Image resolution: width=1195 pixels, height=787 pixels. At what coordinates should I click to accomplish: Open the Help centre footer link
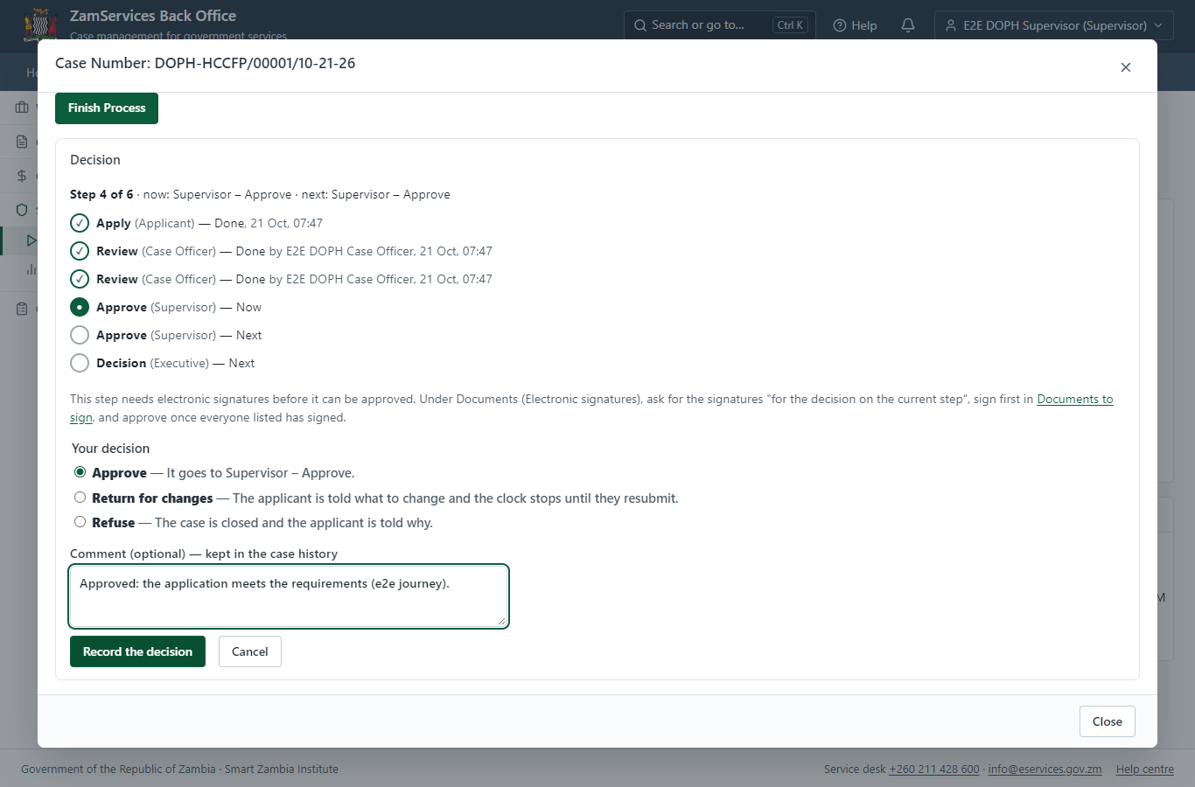pos(1145,770)
